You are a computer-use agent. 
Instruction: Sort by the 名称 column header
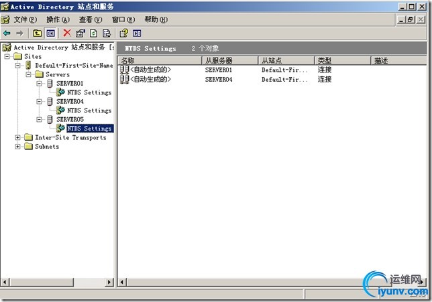[160, 60]
